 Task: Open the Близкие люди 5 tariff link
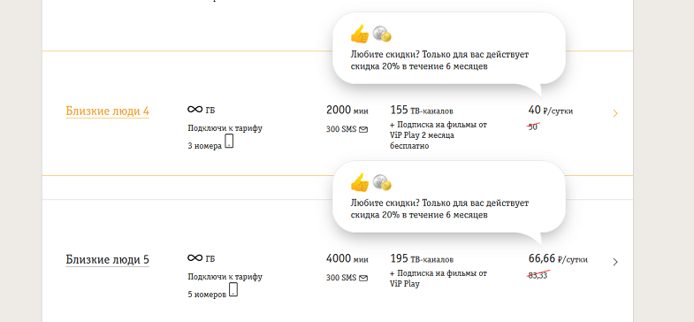107,259
